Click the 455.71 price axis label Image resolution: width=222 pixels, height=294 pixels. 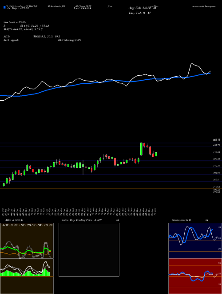(x=217, y=145)
